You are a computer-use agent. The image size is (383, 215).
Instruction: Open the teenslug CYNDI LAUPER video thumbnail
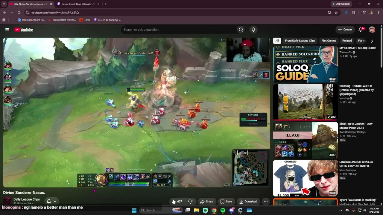(x=305, y=102)
